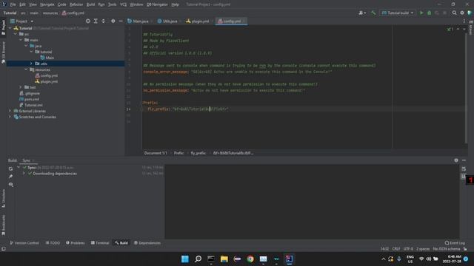
Task: Open the Version Control tool window
Action: [x=24, y=243]
